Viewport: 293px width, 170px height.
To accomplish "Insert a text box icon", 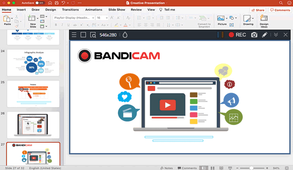I will pos(232,25).
